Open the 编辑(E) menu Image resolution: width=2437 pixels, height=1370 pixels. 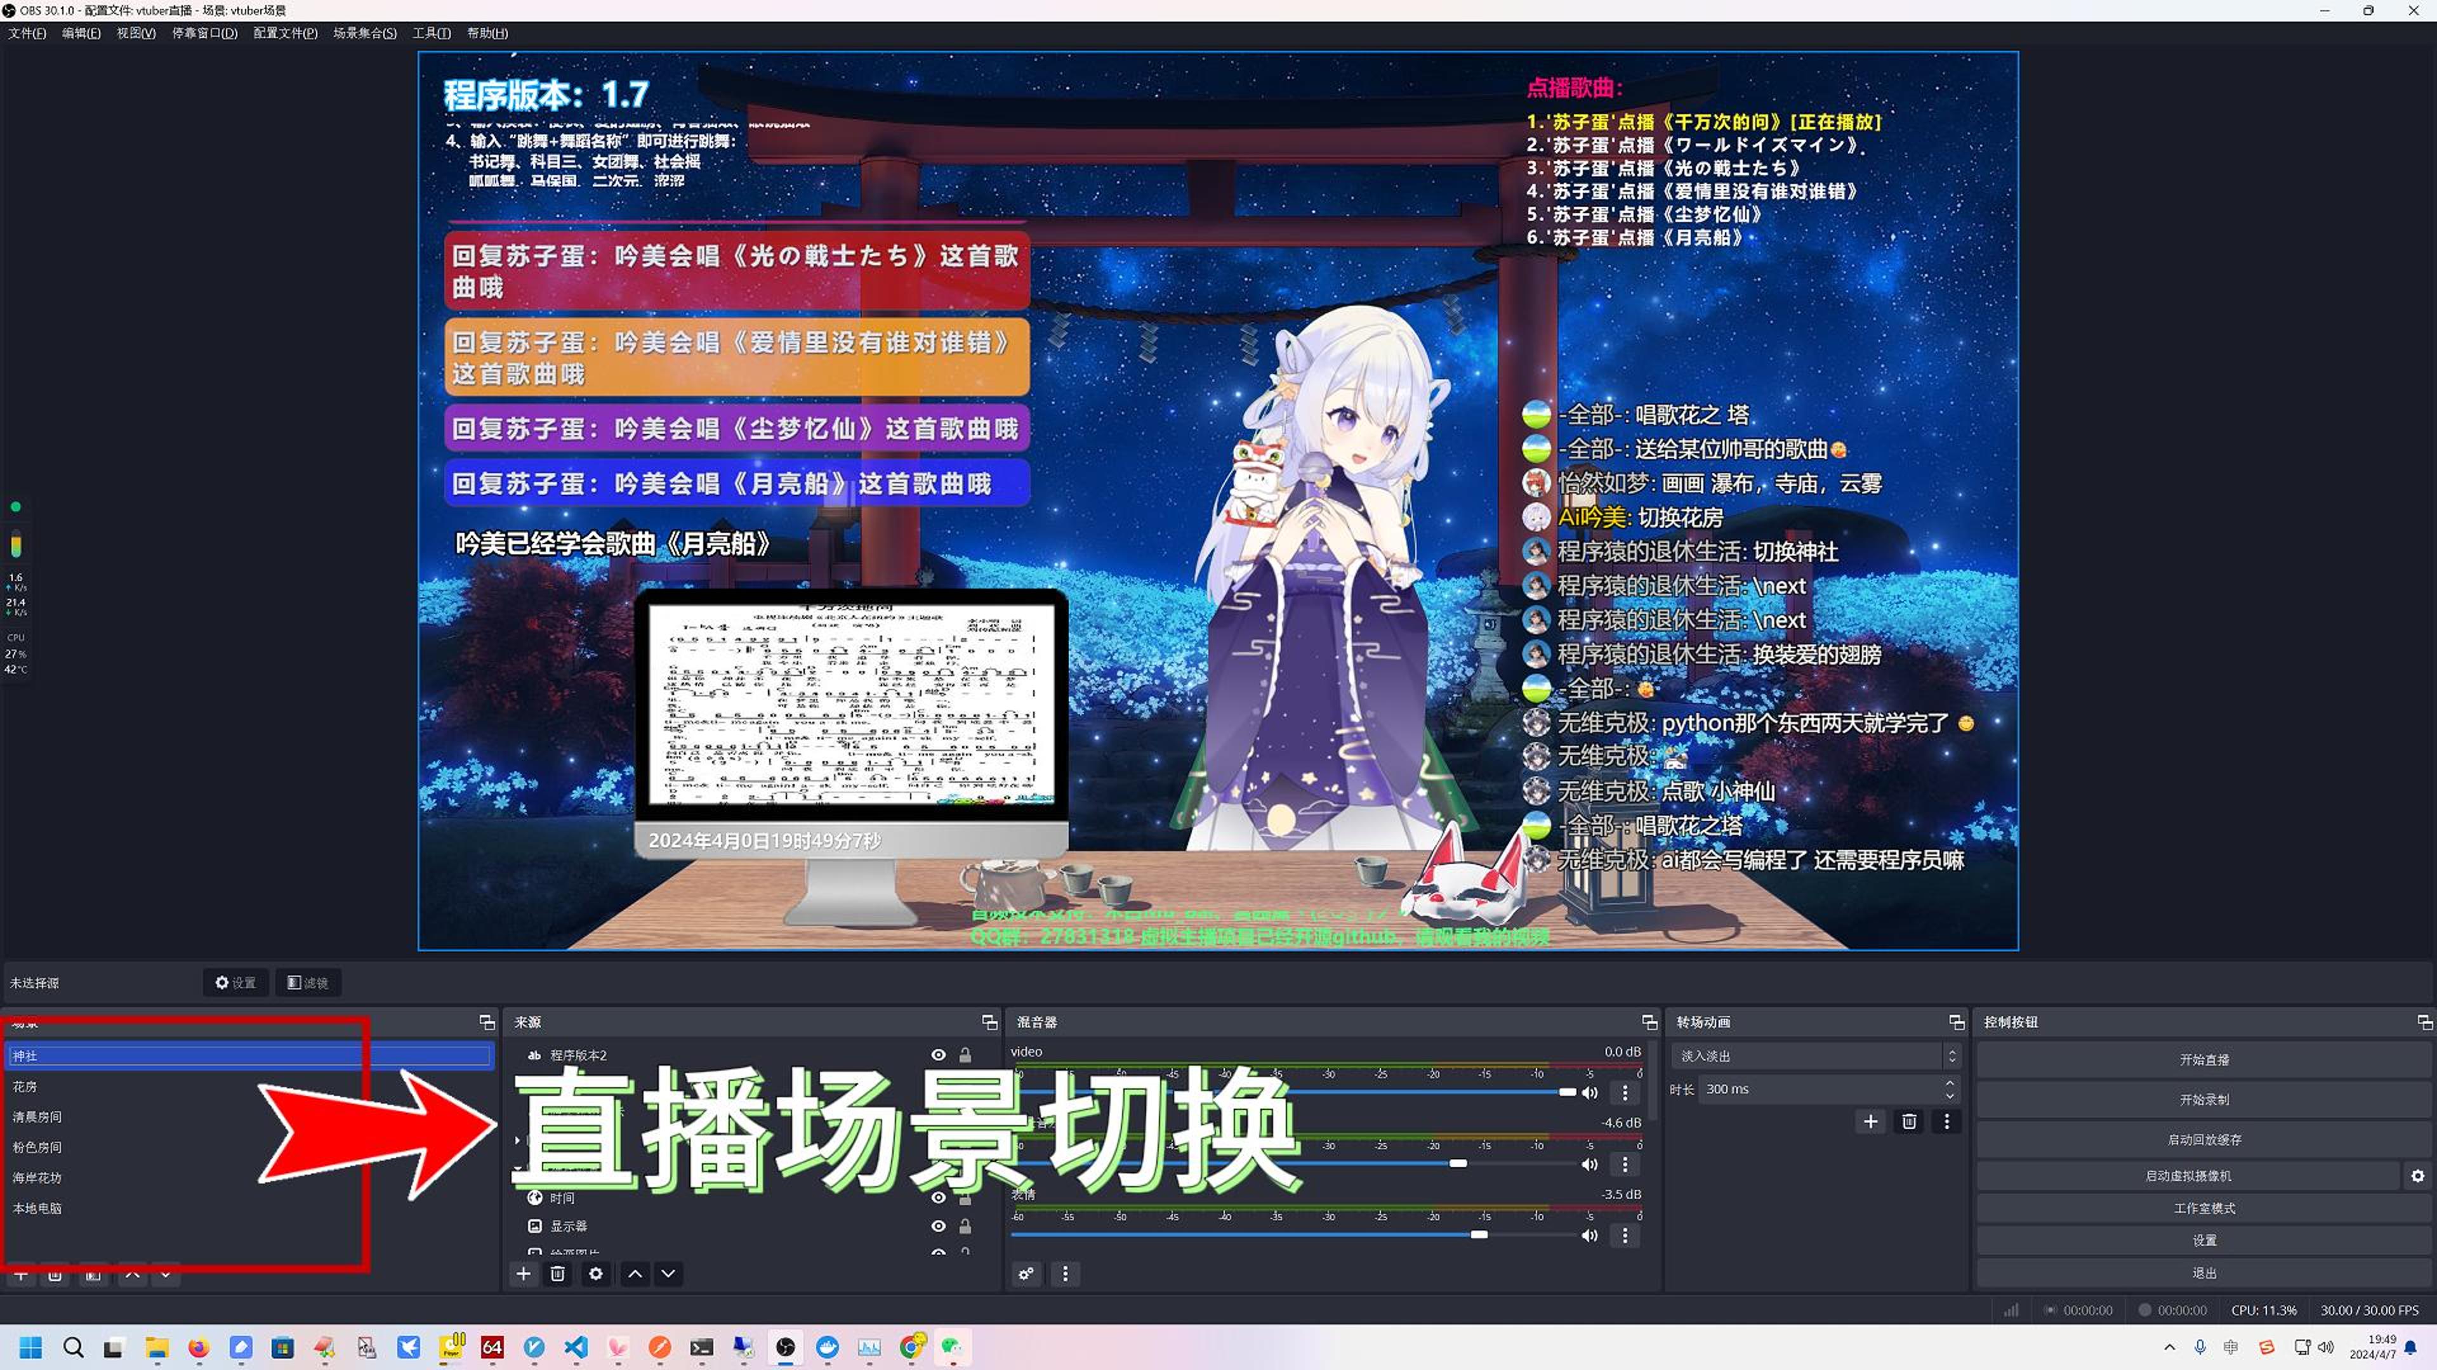81,33
